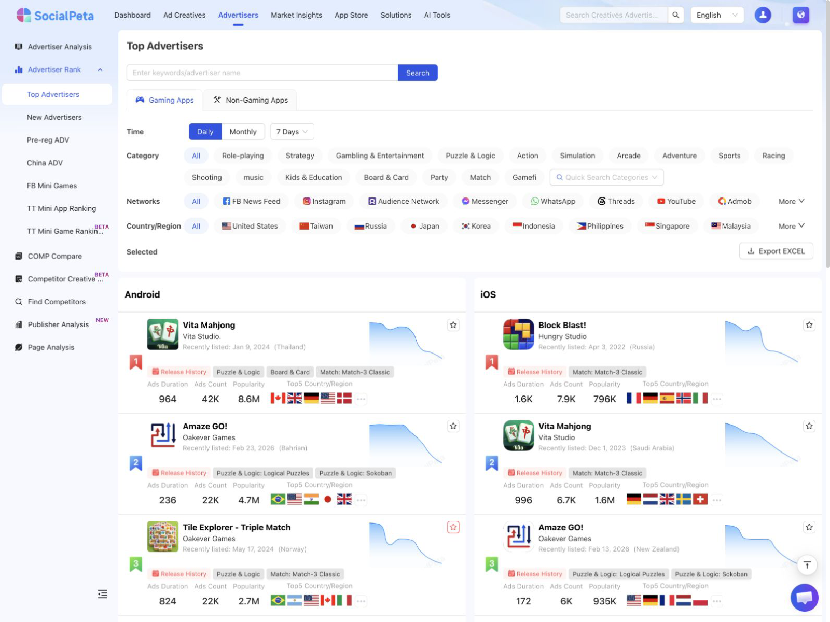Filter region by Japan

click(424, 226)
